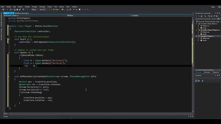The image size is (221, 124).
Task: Open the Debug configuration dropdown
Action: tap(35, 10)
